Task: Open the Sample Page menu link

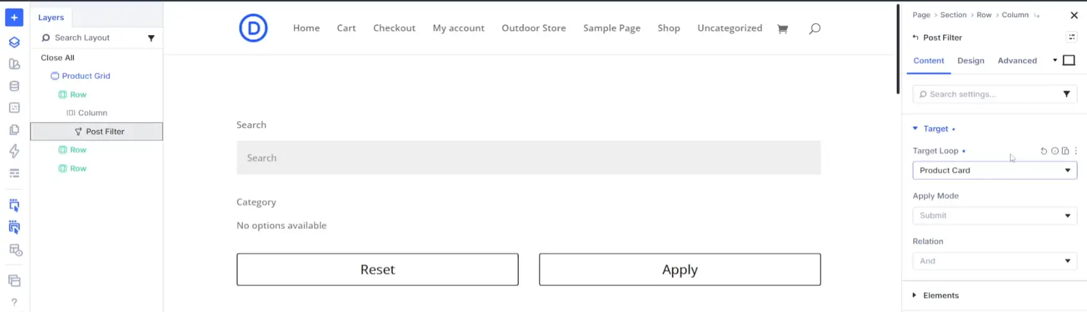Action: (612, 28)
